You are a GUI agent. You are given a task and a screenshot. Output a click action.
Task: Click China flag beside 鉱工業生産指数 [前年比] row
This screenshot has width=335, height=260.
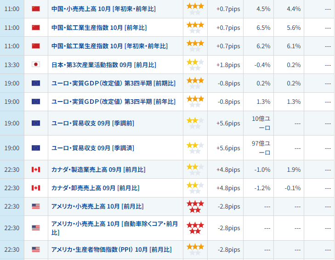tap(36, 28)
